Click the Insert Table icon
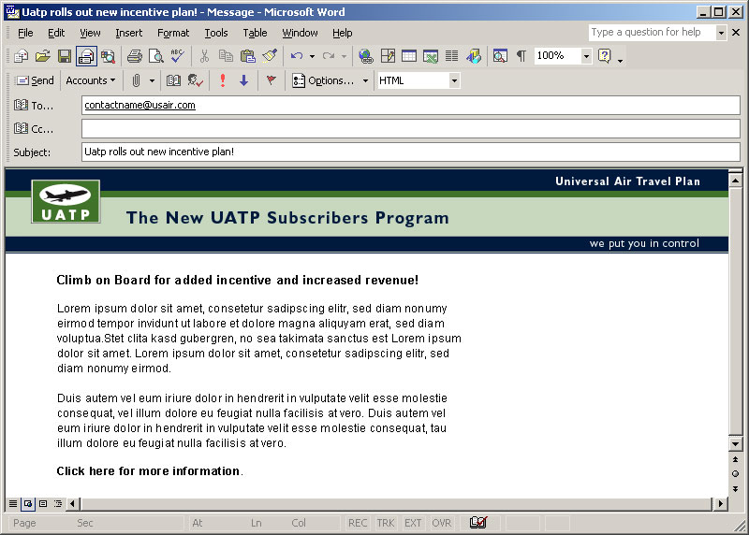 [x=409, y=56]
